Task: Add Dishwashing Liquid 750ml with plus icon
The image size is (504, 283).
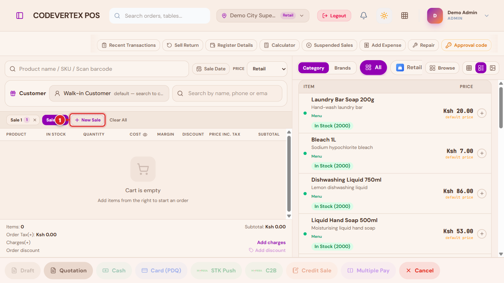Action: [x=482, y=193]
